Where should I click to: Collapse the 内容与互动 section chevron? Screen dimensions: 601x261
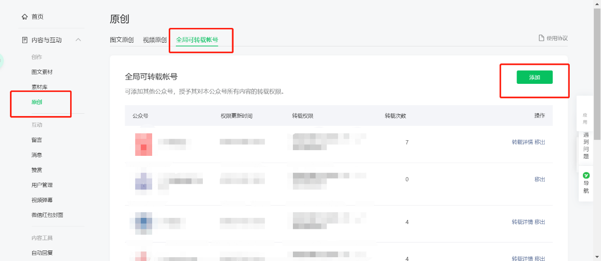tap(79, 40)
